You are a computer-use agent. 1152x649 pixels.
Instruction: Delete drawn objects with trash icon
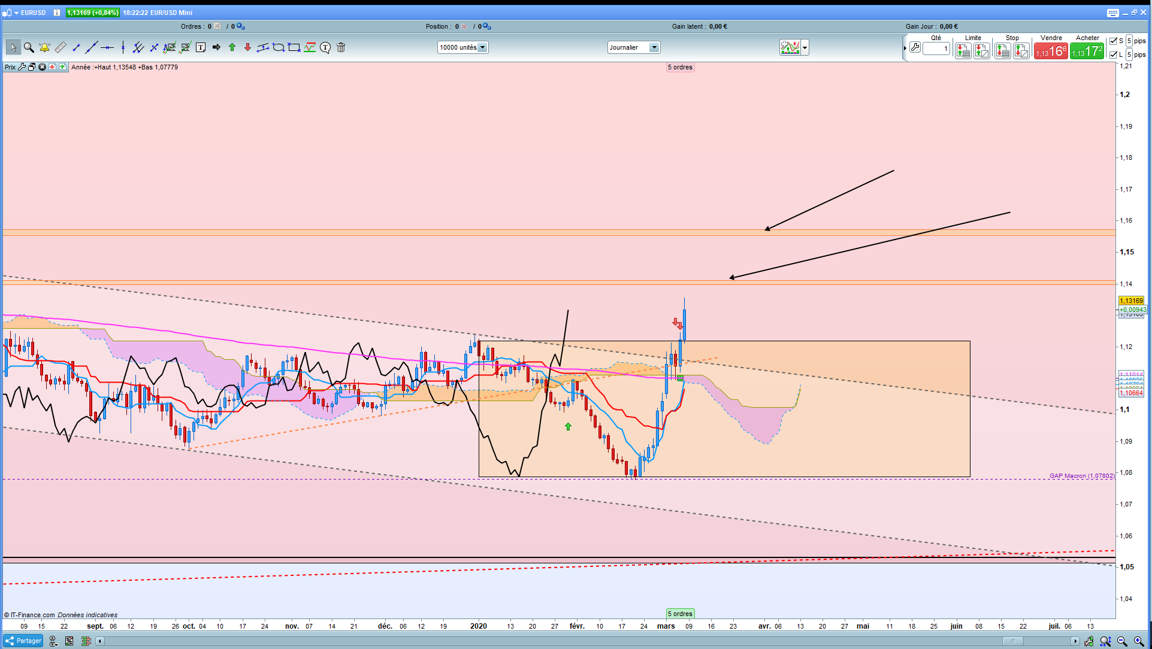coord(341,47)
